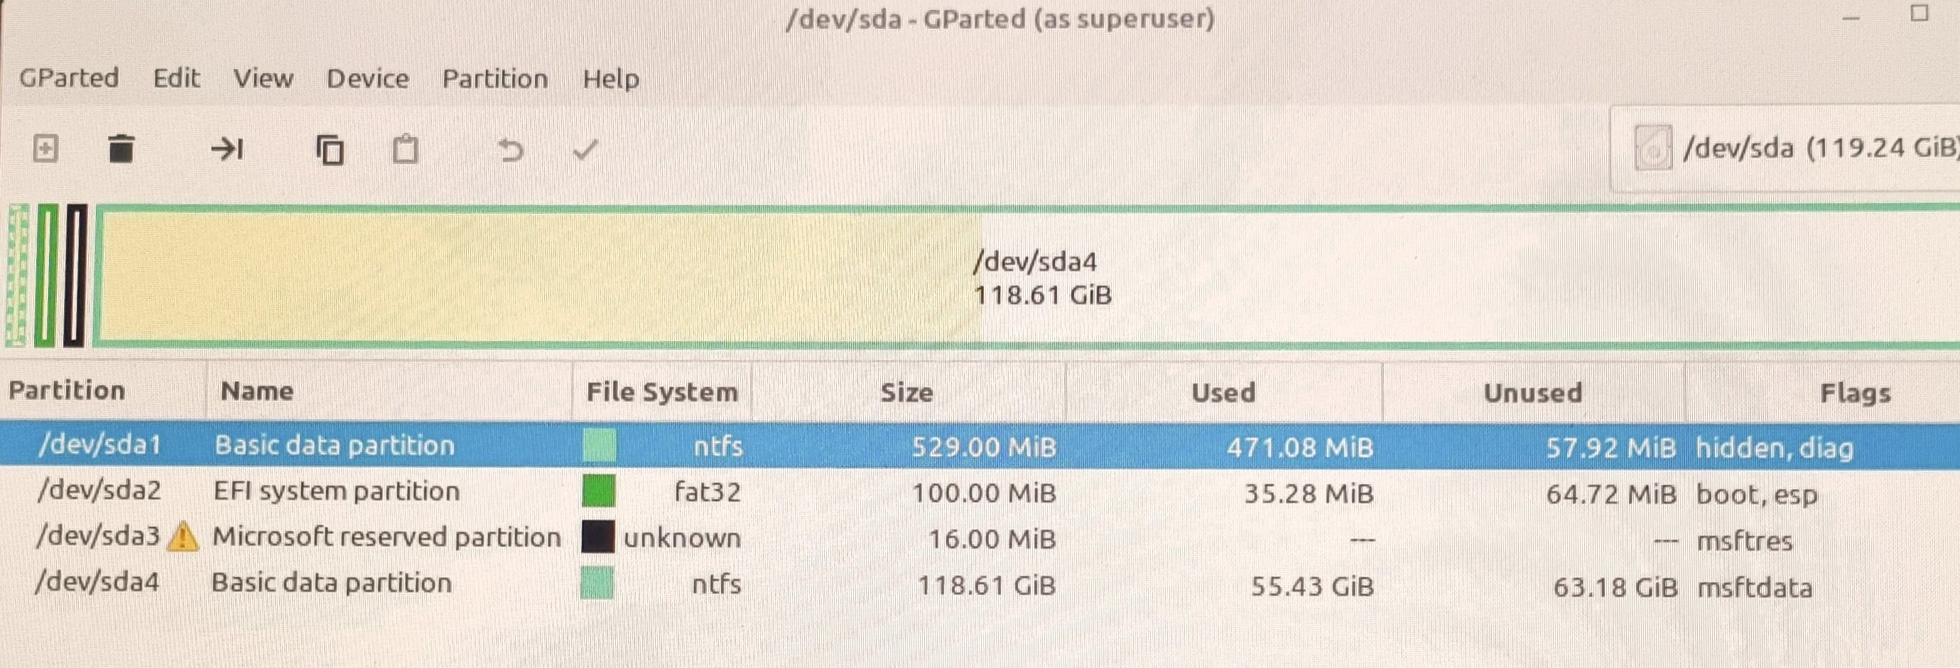Open the Partition menu
This screenshot has width=1960, height=668.
pyautogui.click(x=494, y=79)
